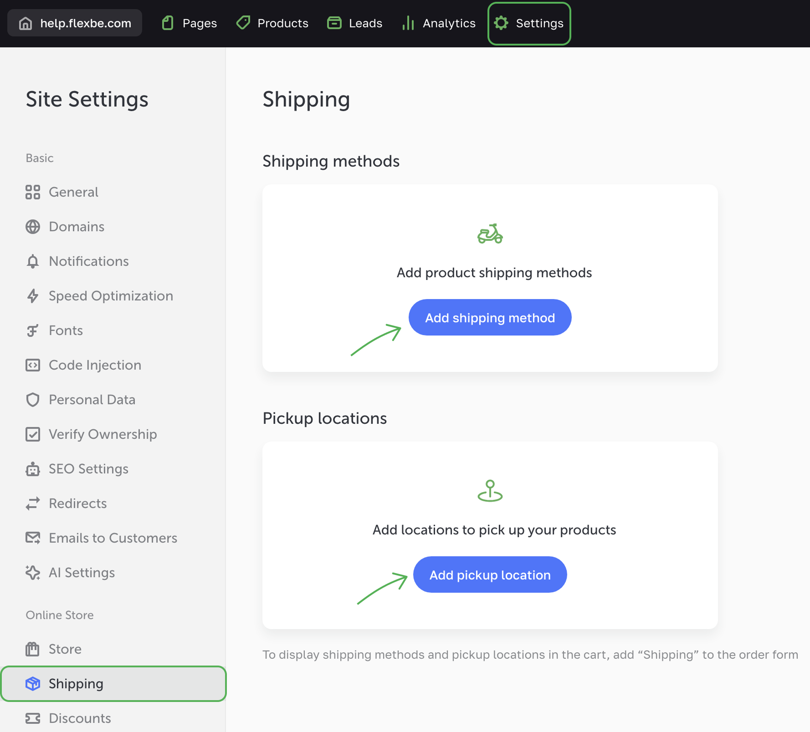Image resolution: width=810 pixels, height=732 pixels.
Task: Select Code Injection in the sidebar
Action: coord(95,365)
